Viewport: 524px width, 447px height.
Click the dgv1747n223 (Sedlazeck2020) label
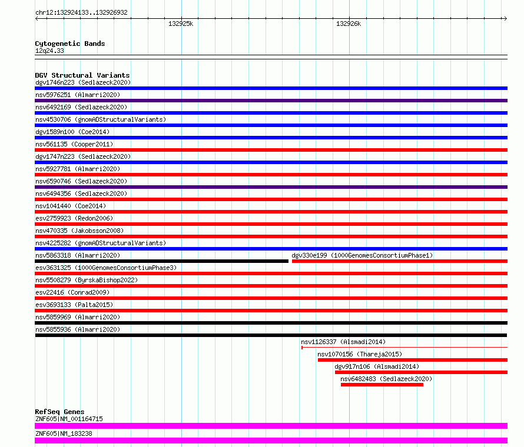click(83, 156)
